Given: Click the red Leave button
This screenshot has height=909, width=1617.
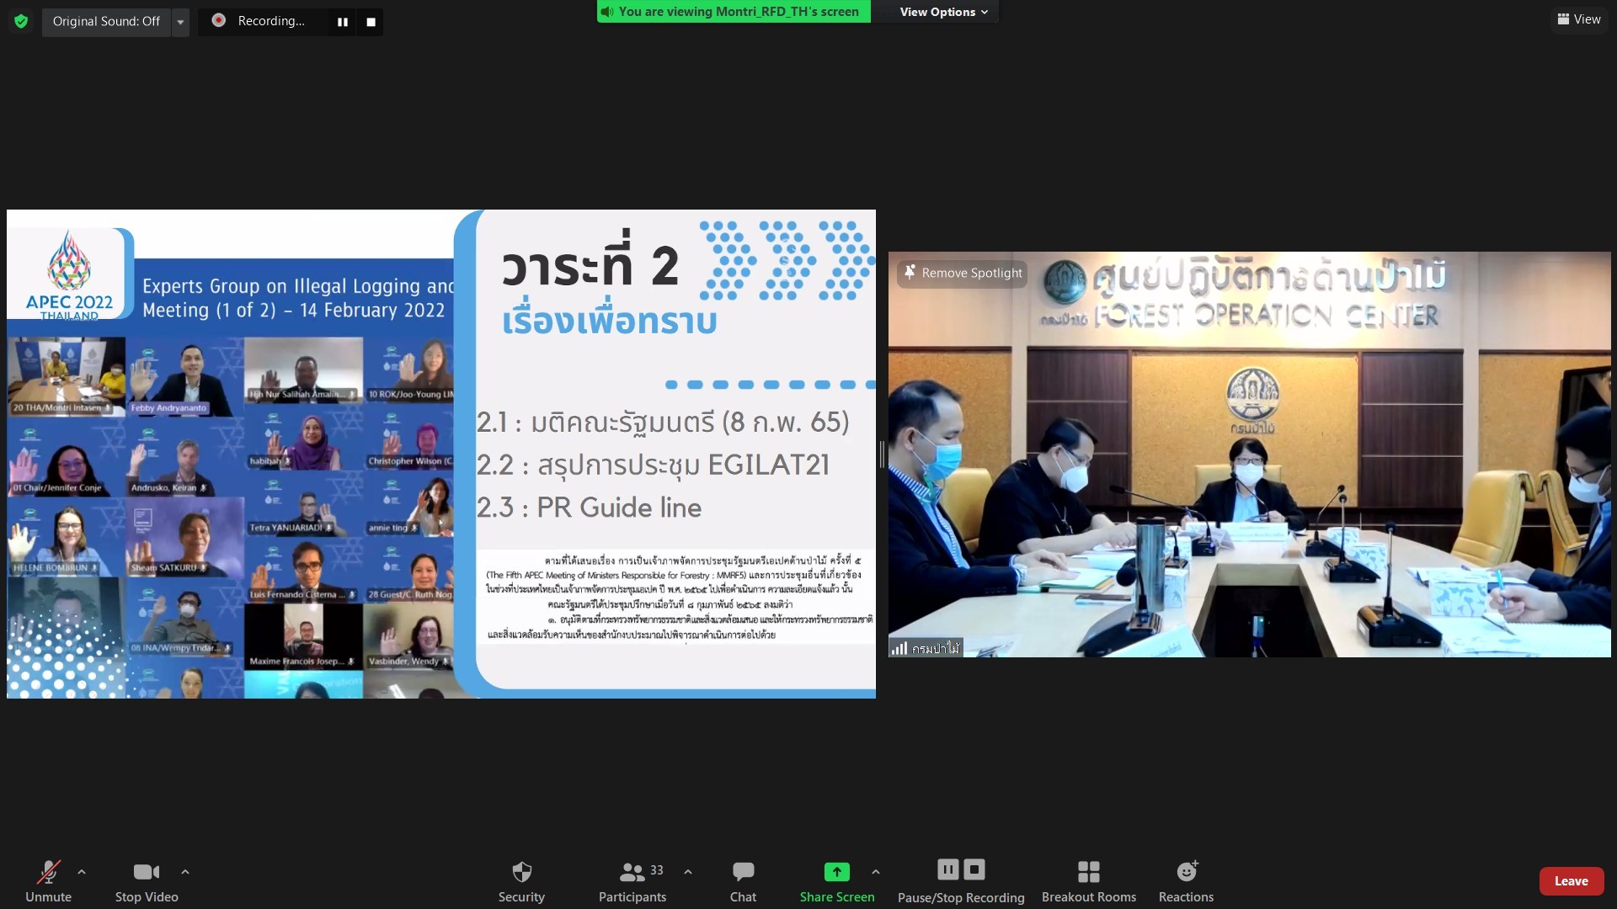Looking at the screenshot, I should 1571,881.
